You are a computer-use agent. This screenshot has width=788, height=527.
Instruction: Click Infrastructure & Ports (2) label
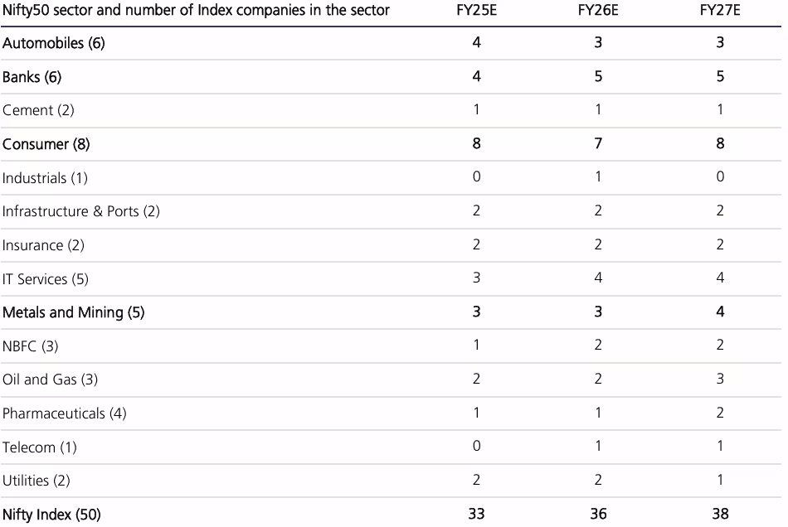(x=80, y=211)
